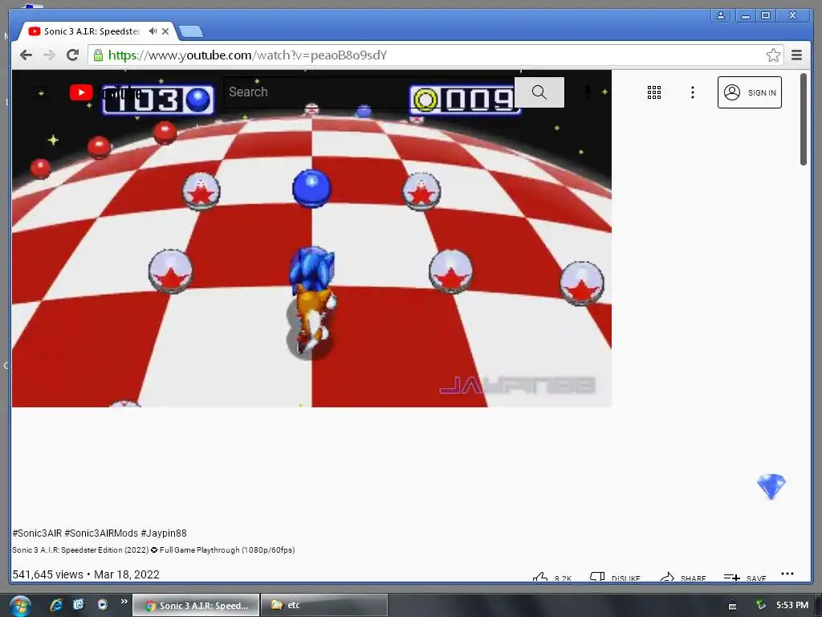Open the YouTube guide hamburger menu
Image resolution: width=822 pixels, height=617 pixels.
(41, 93)
